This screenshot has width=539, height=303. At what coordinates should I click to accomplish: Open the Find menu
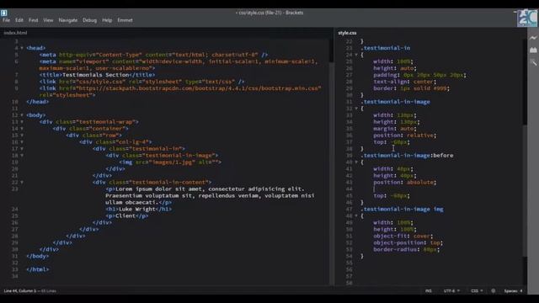(x=34, y=20)
